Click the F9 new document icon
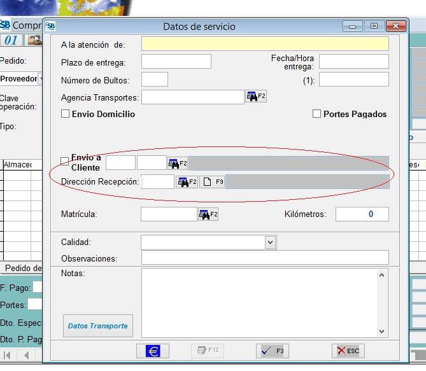The height and width of the screenshot is (371, 426). pyautogui.click(x=212, y=182)
